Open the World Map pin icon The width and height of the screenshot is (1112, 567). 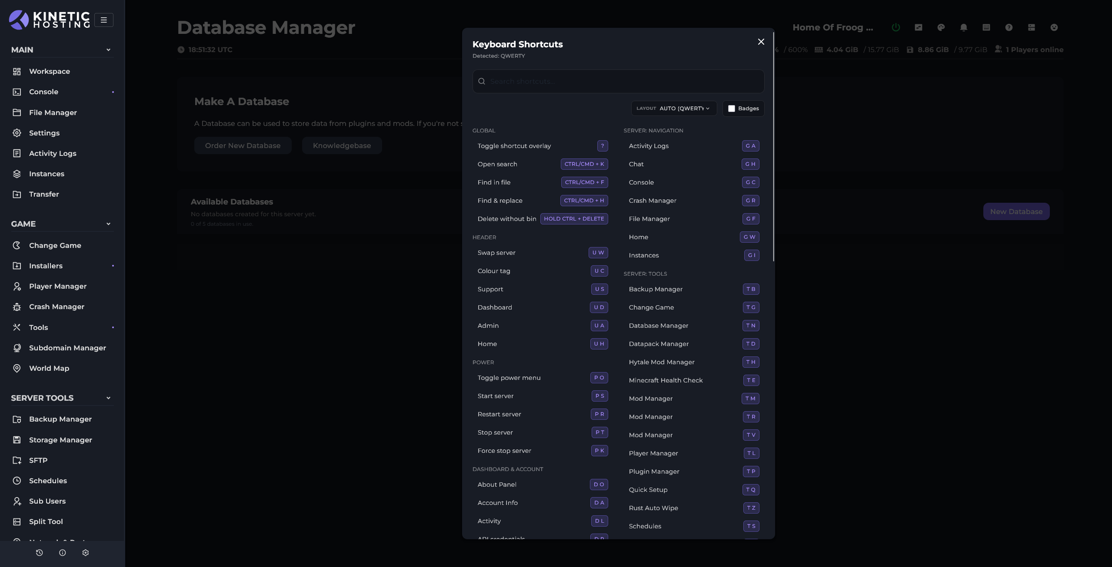[x=17, y=368]
